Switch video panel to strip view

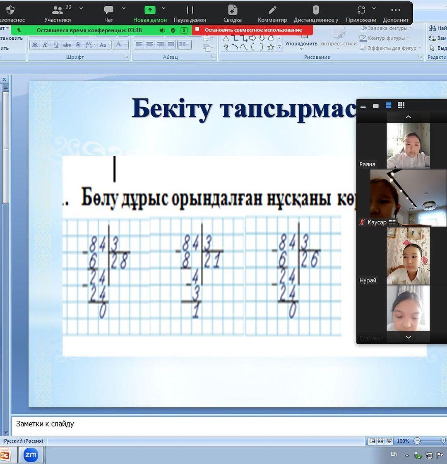[388, 105]
